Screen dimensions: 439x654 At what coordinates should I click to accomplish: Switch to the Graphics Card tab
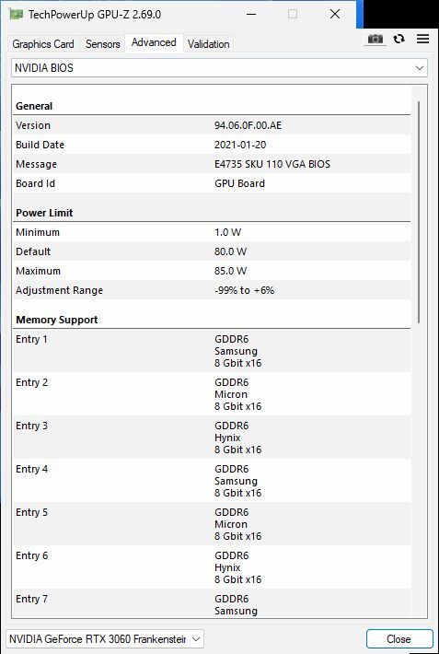click(x=43, y=44)
